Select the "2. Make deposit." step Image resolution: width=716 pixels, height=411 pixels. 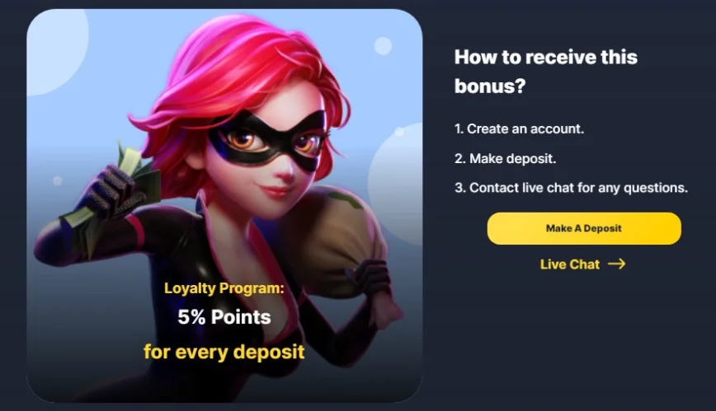click(x=505, y=158)
